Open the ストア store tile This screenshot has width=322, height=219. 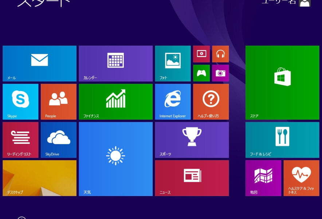click(282, 82)
